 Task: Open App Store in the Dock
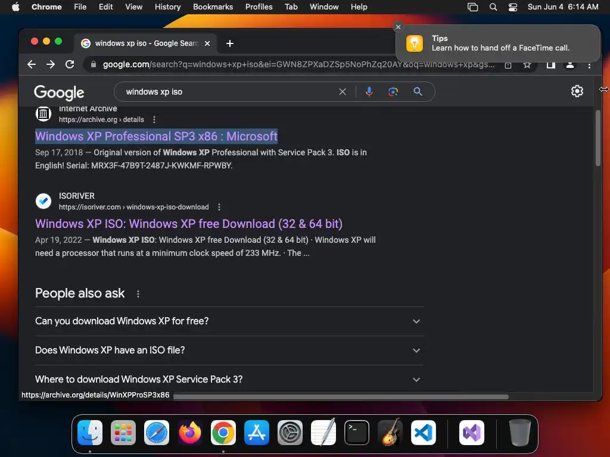pos(257,433)
